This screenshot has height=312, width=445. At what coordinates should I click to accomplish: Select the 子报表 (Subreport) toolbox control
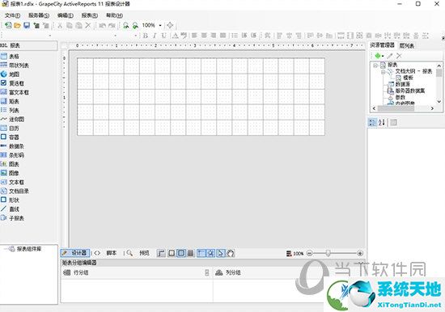12,218
